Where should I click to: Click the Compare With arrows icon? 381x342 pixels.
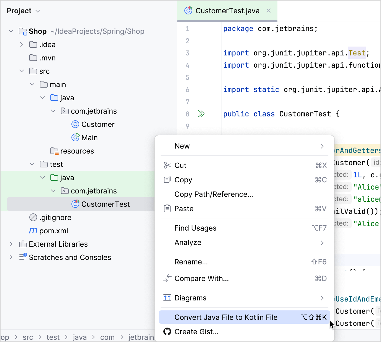click(x=167, y=279)
